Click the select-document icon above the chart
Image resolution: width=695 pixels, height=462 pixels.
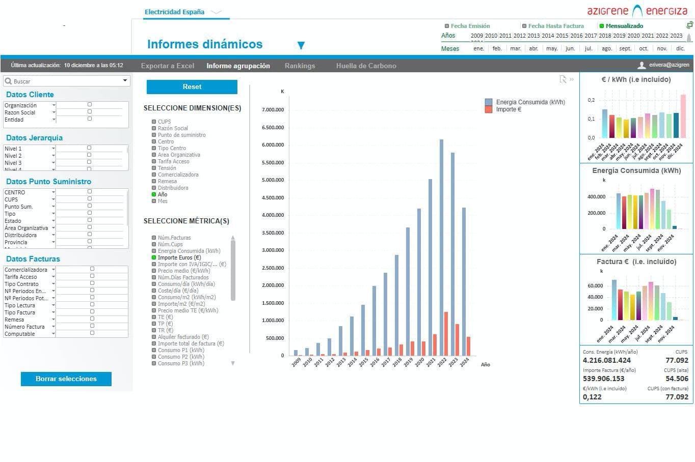click(563, 79)
